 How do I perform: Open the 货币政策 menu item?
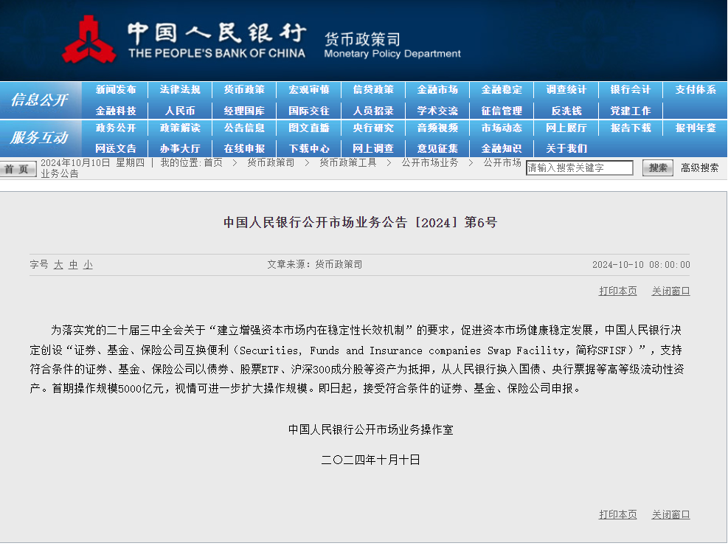click(244, 90)
